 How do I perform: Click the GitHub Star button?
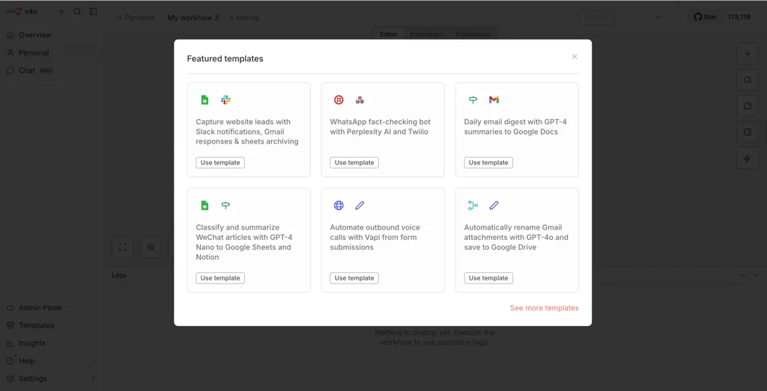click(x=705, y=17)
